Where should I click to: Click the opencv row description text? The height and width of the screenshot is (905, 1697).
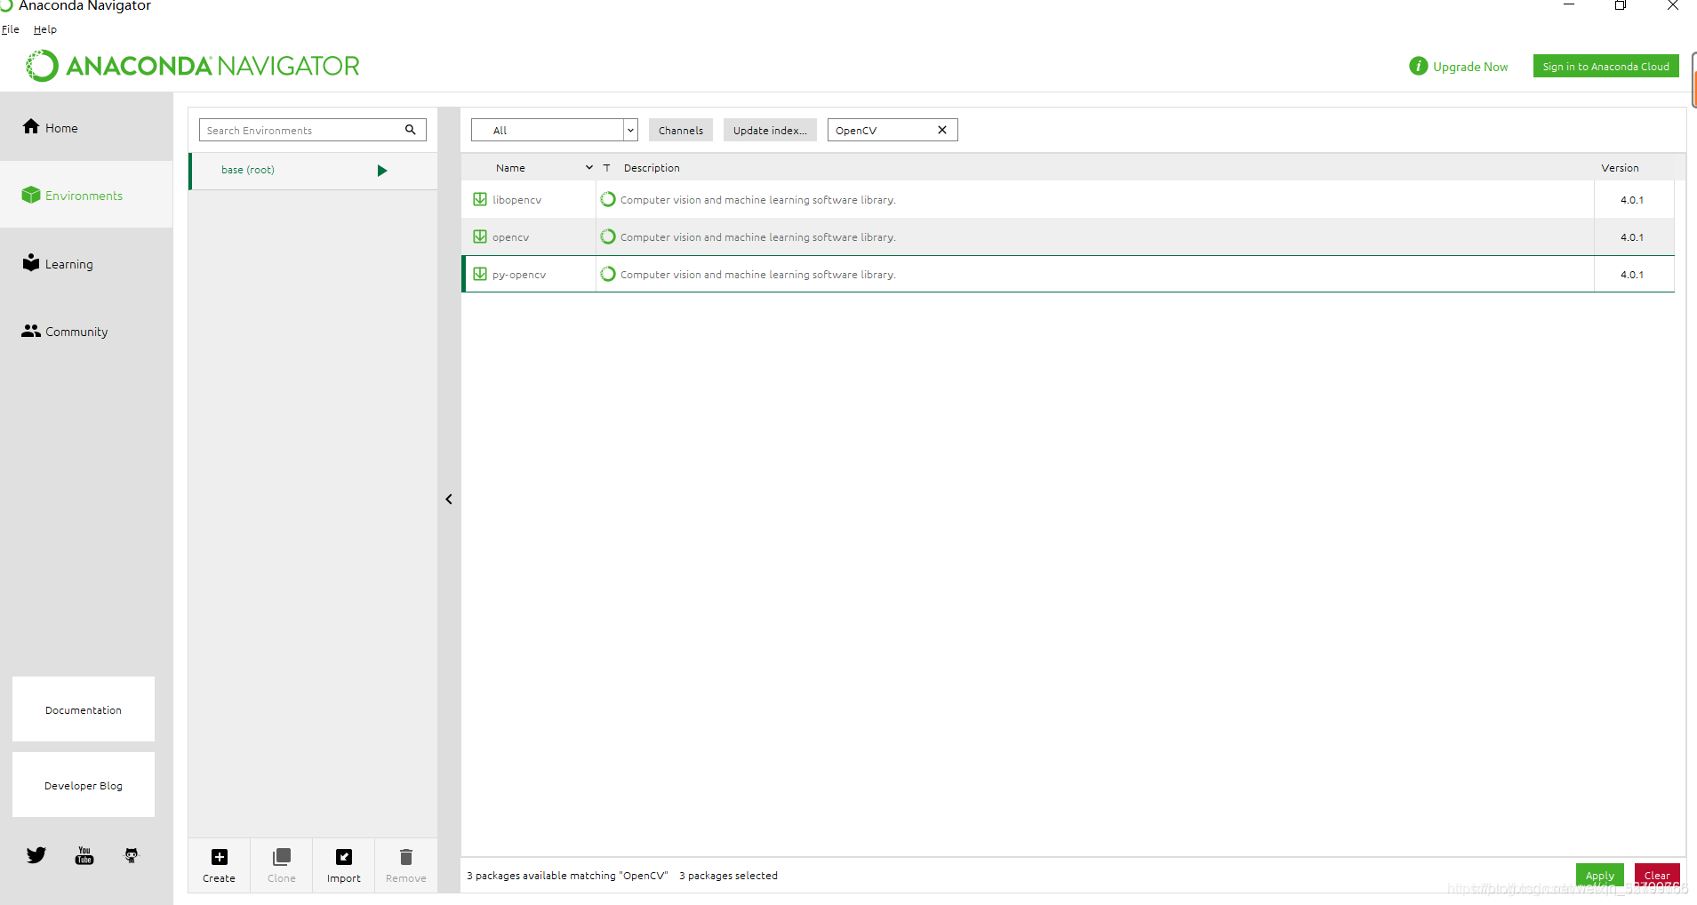(757, 236)
